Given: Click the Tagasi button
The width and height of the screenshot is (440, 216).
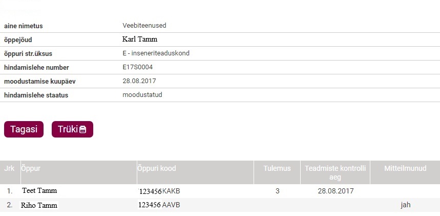Looking at the screenshot, I should [24, 129].
